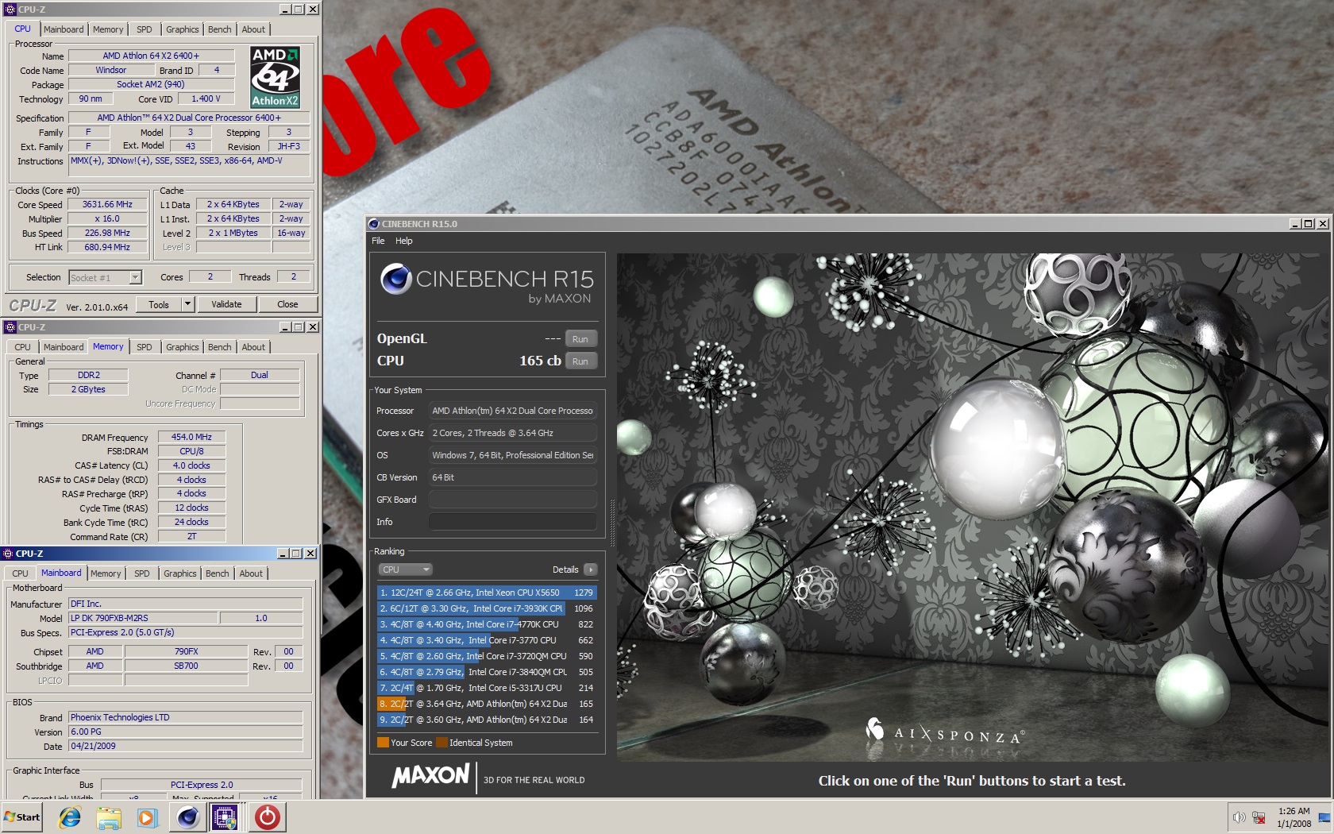Click the Cinebench window title icon
This screenshot has width=1334, height=834.
pyautogui.click(x=374, y=224)
